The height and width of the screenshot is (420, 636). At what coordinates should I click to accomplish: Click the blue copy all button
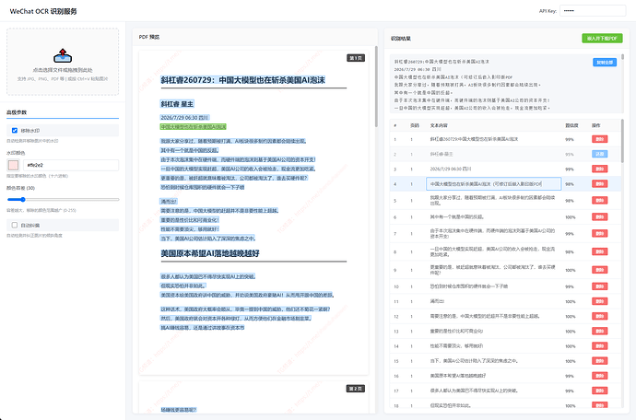605,63
